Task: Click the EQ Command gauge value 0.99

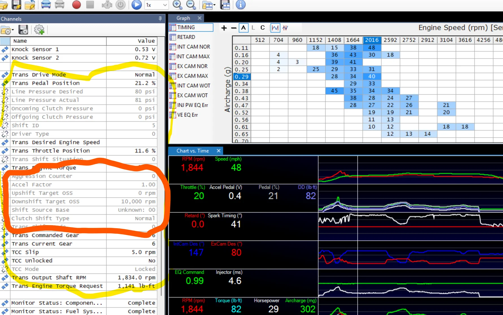Action: (195, 281)
